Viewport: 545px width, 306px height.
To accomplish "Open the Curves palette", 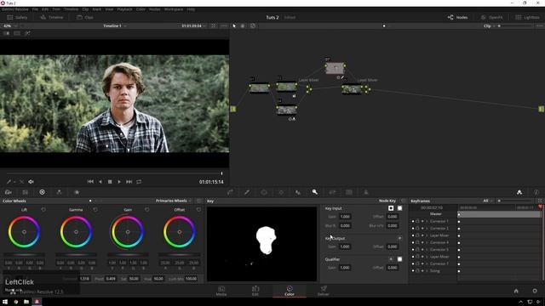I will coord(230,192).
